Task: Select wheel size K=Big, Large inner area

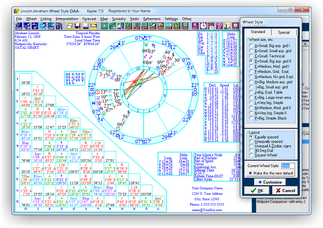Action: pyautogui.click(x=270, y=97)
